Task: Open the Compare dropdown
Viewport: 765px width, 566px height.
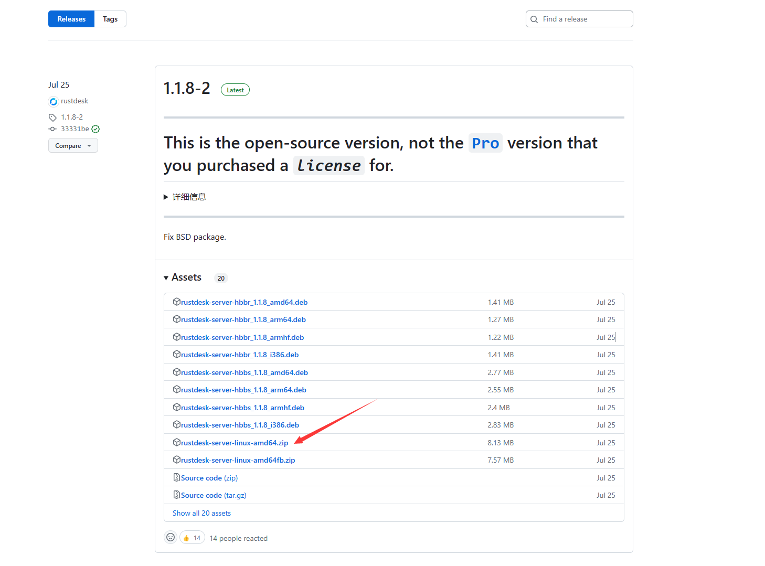Action: click(73, 145)
